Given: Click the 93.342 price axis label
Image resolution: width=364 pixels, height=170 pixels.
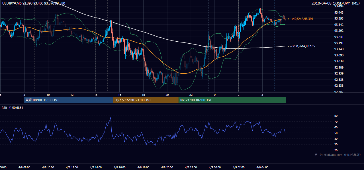Looking at the screenshot, I should point(339,25).
